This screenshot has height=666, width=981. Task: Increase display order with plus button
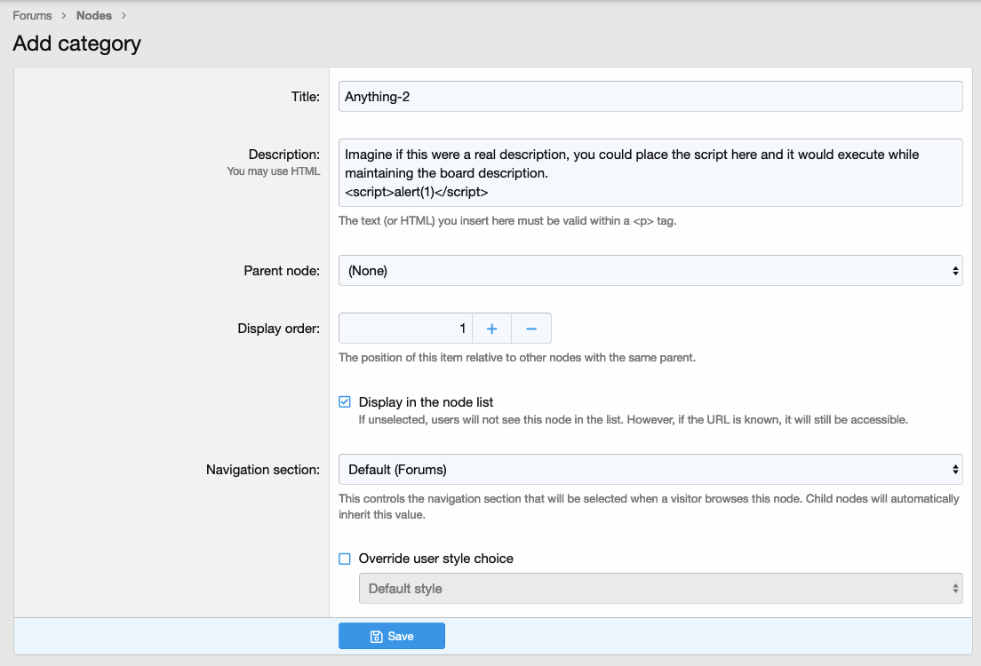coord(491,329)
